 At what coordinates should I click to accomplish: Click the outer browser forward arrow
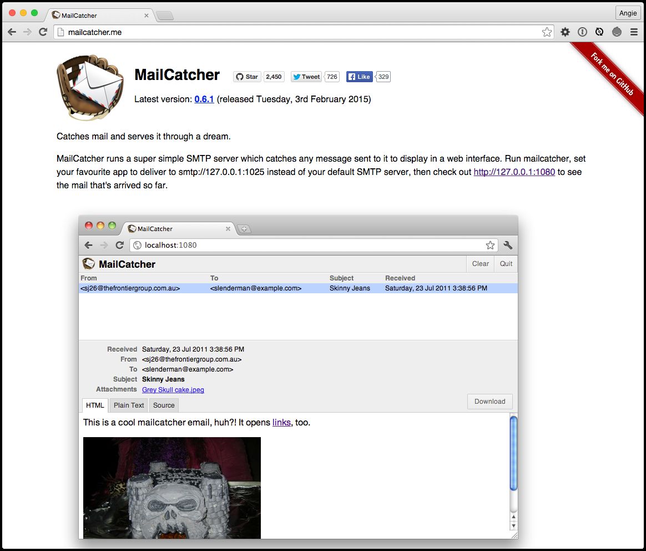tap(27, 32)
